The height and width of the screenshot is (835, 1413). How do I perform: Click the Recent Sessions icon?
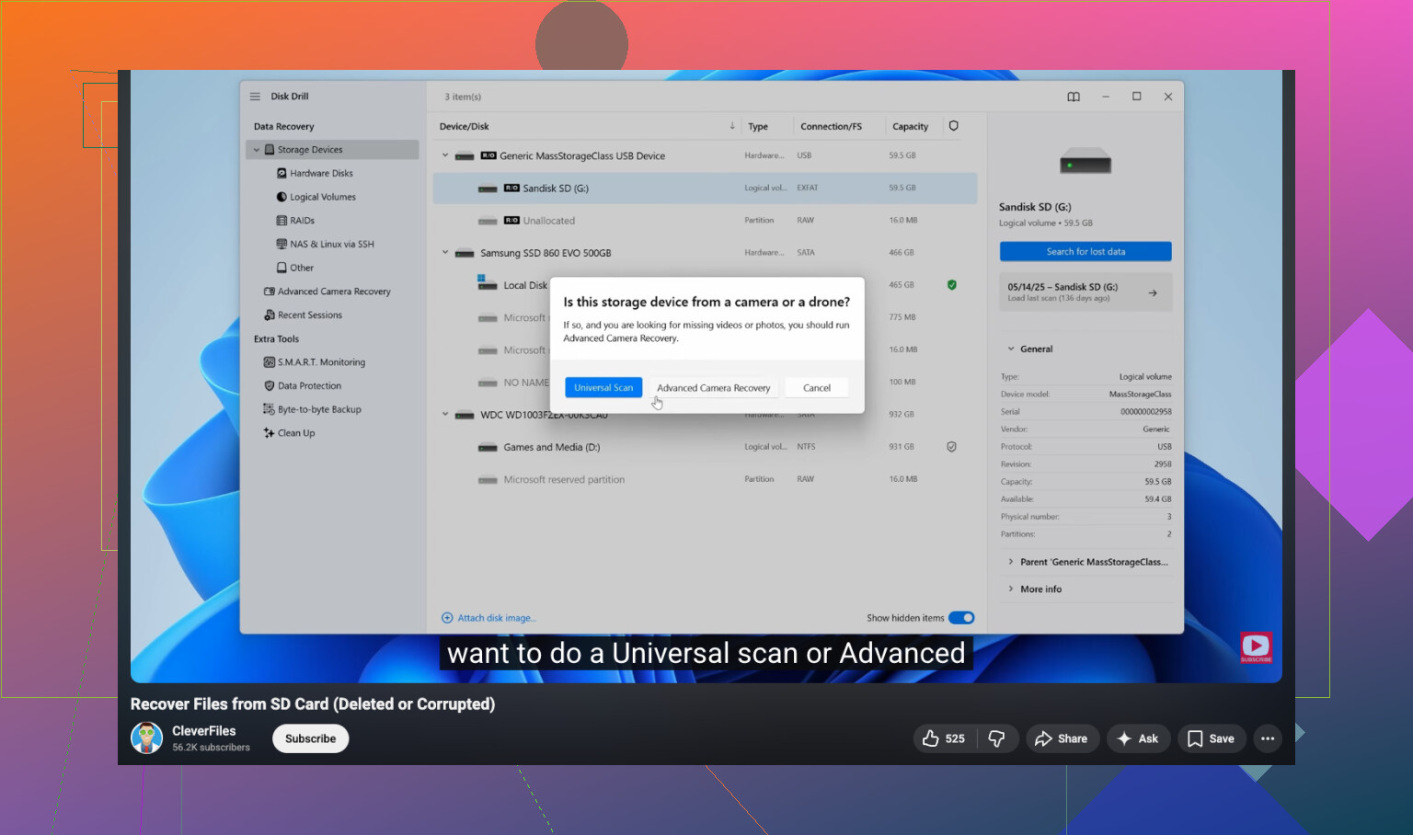pyautogui.click(x=270, y=315)
